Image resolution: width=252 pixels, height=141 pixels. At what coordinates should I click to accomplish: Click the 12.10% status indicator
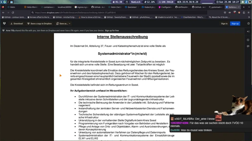(x=150, y=2)
